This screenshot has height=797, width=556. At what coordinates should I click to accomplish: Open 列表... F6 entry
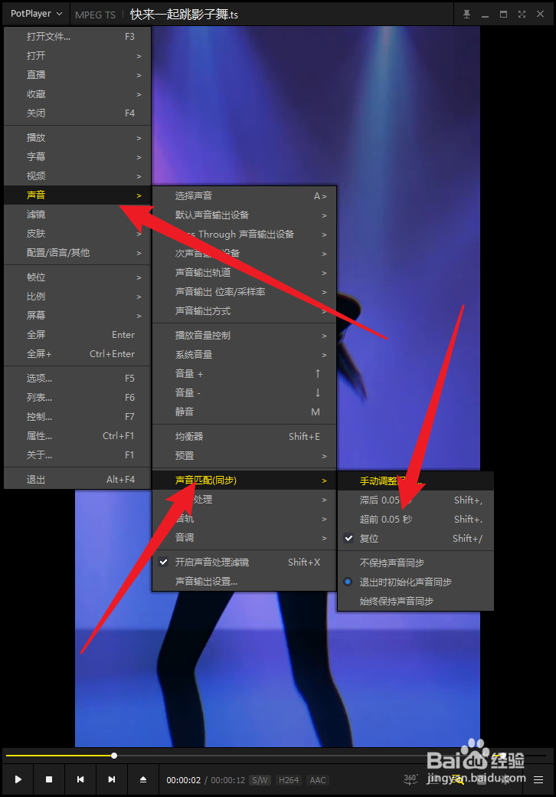(x=77, y=398)
